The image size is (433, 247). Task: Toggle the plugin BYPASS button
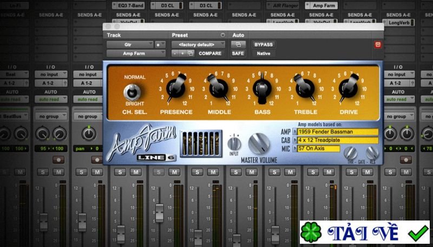click(x=264, y=44)
